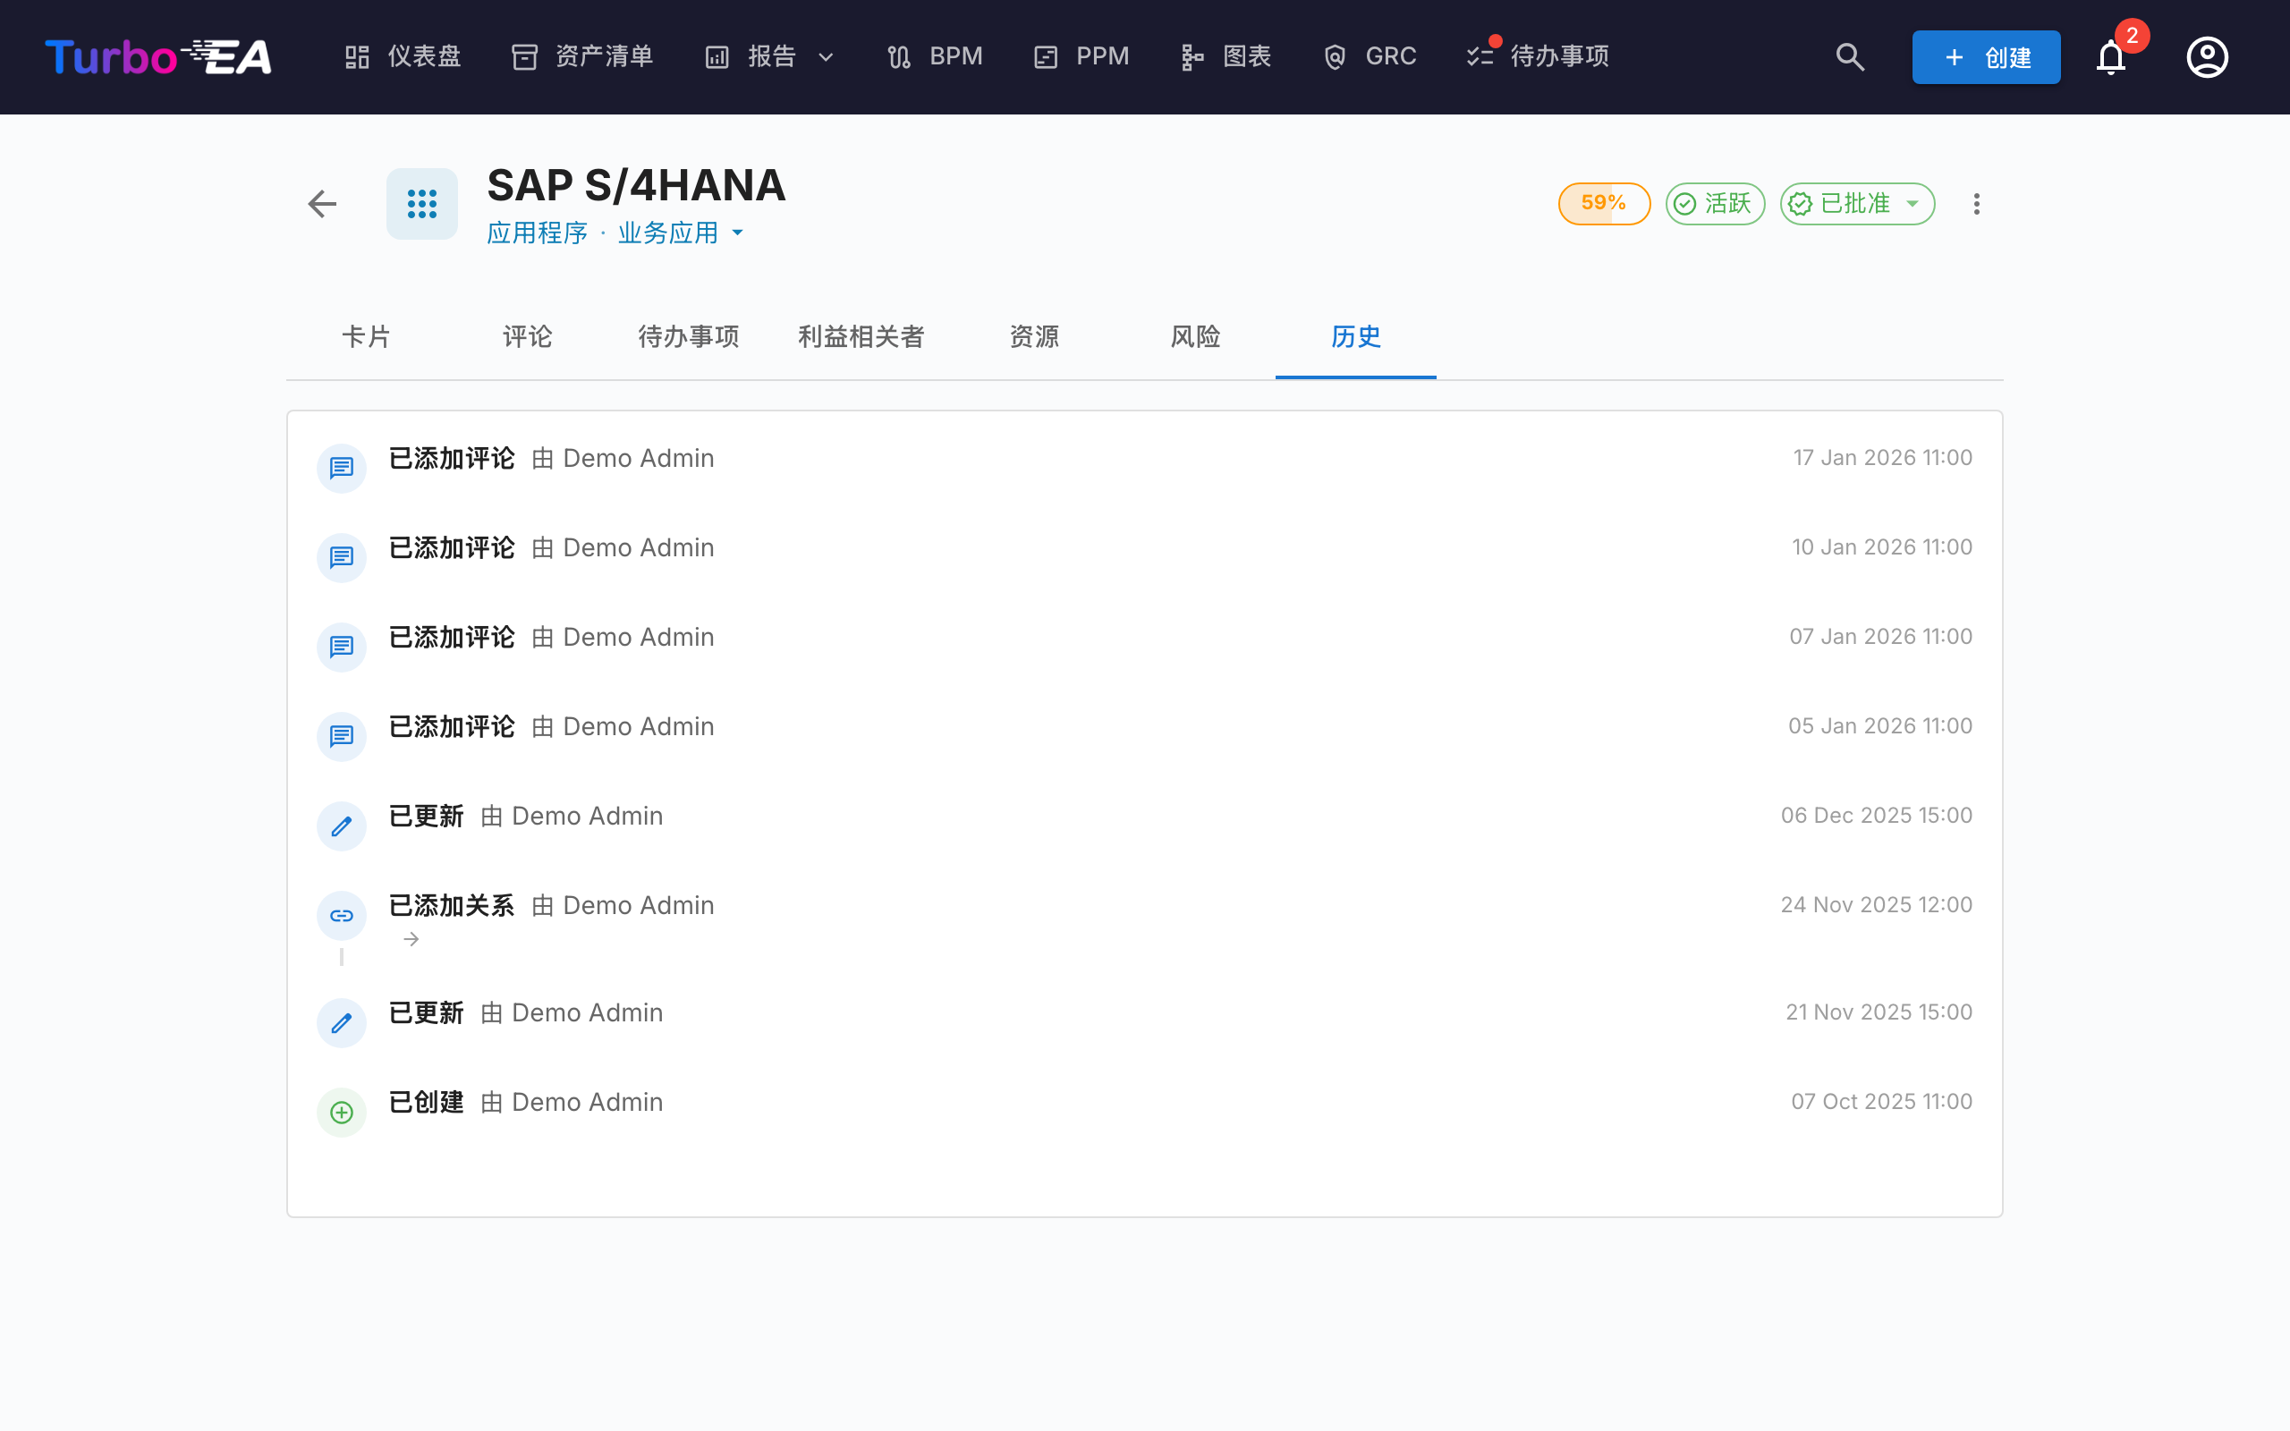Click the comment icon for 07 Jan 2026 entry
2290x1431 pixels.
(342, 647)
